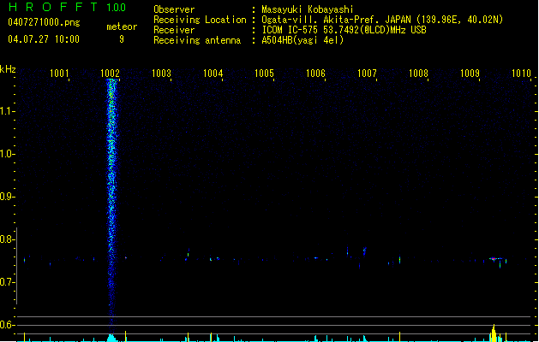Select the file name 0407271000.png
The width and height of the screenshot is (539, 342).
[x=44, y=22]
